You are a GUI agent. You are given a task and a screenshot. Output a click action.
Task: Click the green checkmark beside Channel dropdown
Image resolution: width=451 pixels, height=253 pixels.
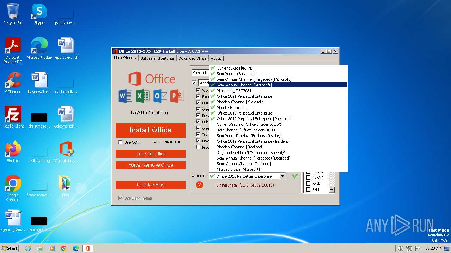click(295, 176)
